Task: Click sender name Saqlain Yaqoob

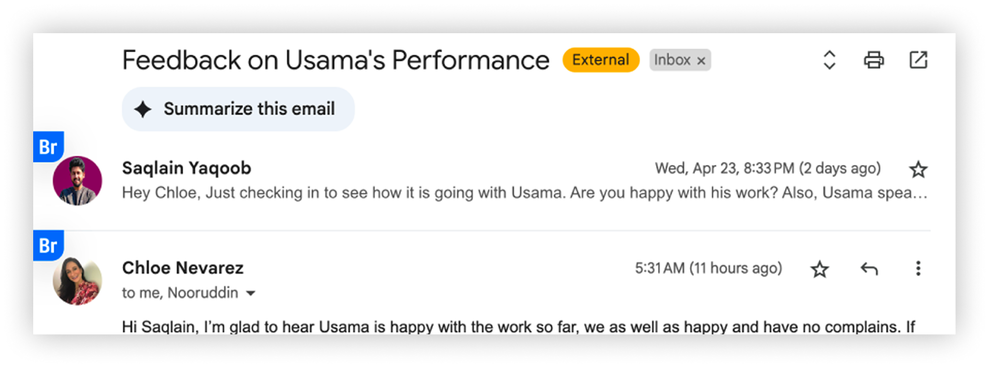Action: (186, 168)
